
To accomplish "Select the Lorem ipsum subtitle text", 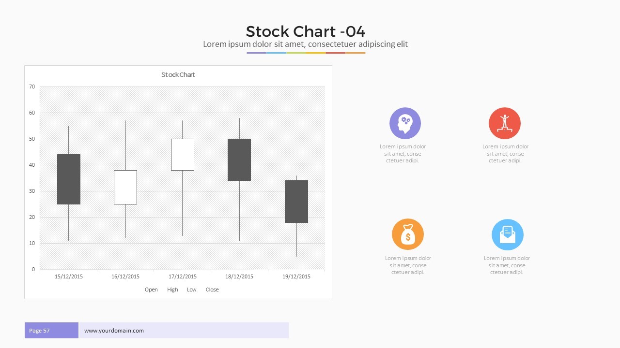I will [x=305, y=44].
